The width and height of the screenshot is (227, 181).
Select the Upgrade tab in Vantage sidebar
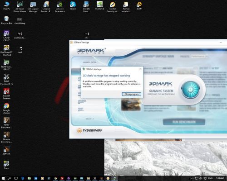pos(82,101)
